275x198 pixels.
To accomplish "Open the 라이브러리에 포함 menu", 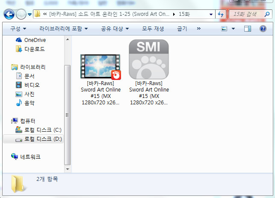I will pyautogui.click(x=63, y=29).
